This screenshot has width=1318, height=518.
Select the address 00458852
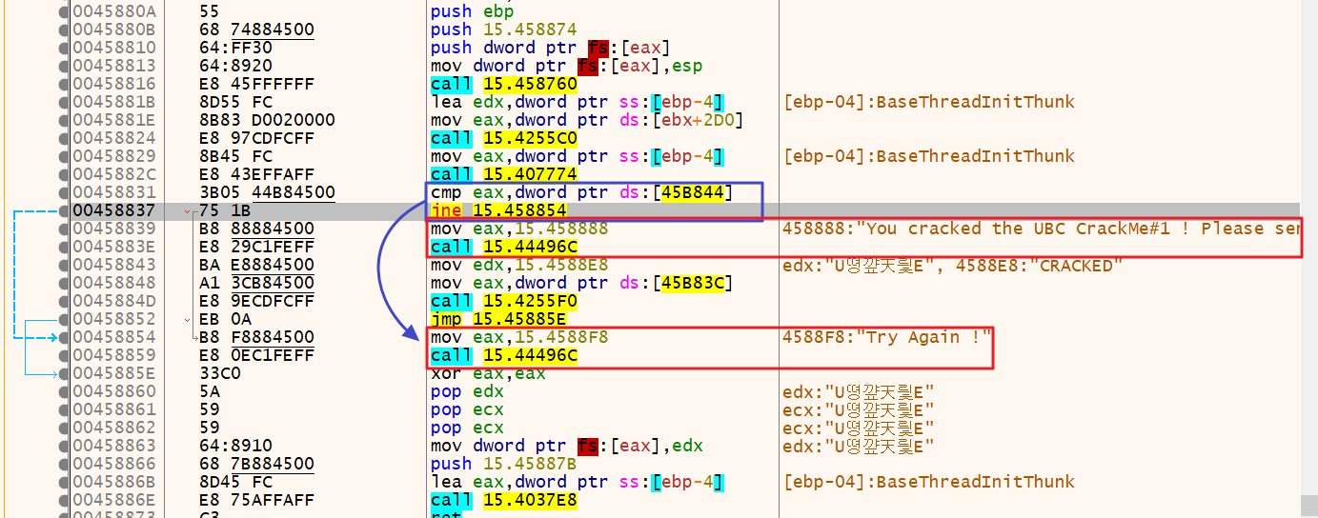tap(114, 319)
